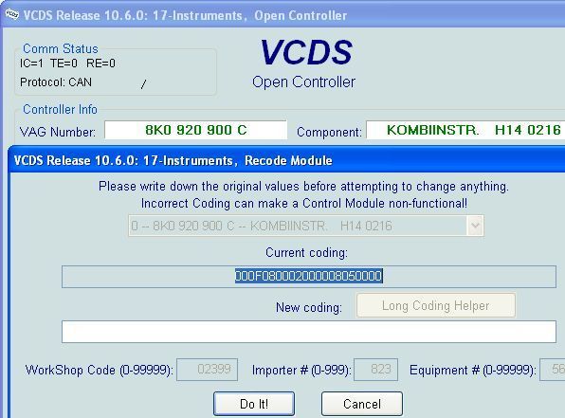Viewport: 565px width, 418px height.
Task: Select the VAG Number field 8K0 920 900 C
Action: coord(195,130)
